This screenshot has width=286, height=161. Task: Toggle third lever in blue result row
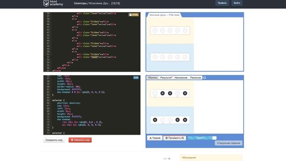point(170,57)
